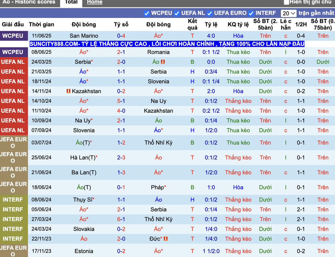Image resolution: width=335 pixels, height=257 pixels.
Task: Click the Estonia team name
Action: 84,251
